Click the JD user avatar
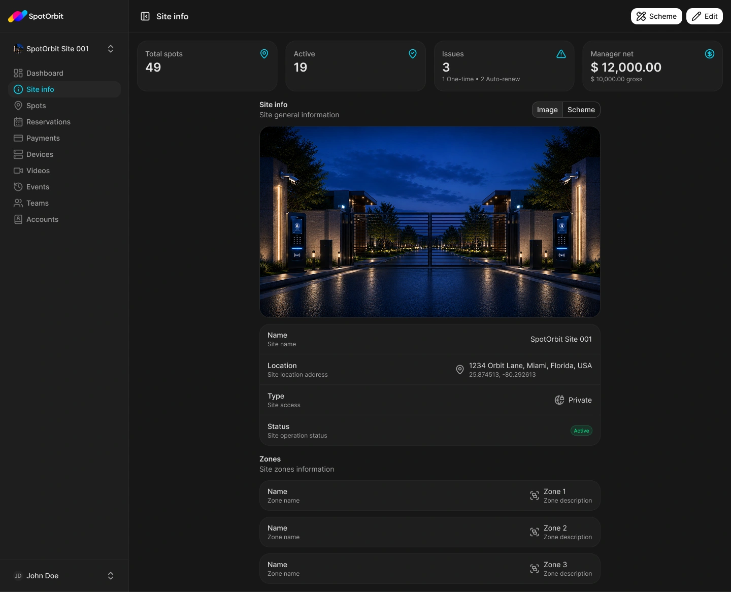 click(18, 576)
